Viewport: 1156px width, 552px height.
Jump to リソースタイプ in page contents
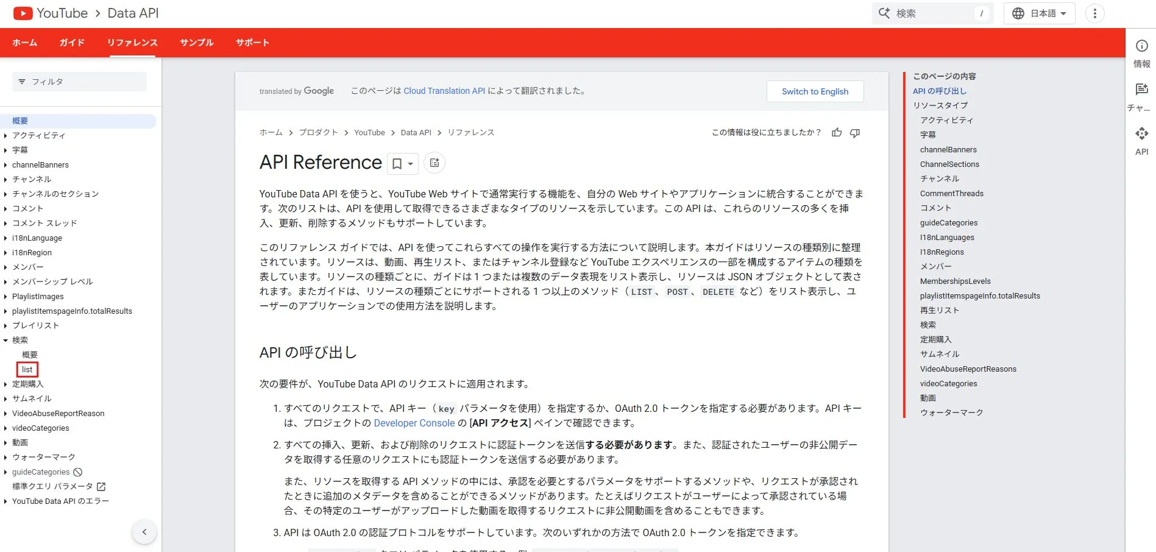[x=940, y=106]
